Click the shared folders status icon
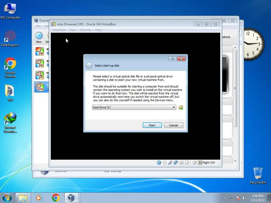The width and height of the screenshot is (271, 203). tap(181, 163)
